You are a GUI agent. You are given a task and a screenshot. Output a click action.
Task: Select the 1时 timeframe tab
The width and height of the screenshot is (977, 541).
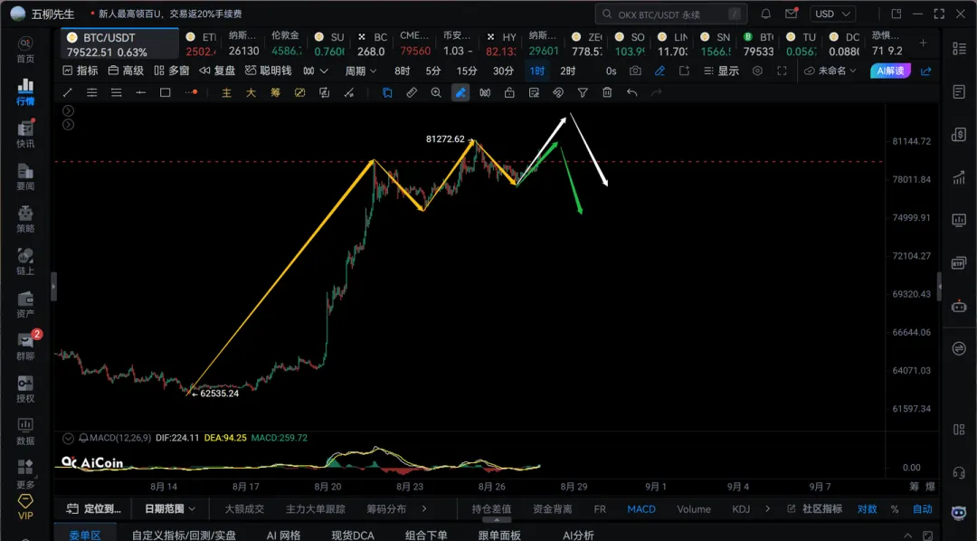[x=537, y=71]
